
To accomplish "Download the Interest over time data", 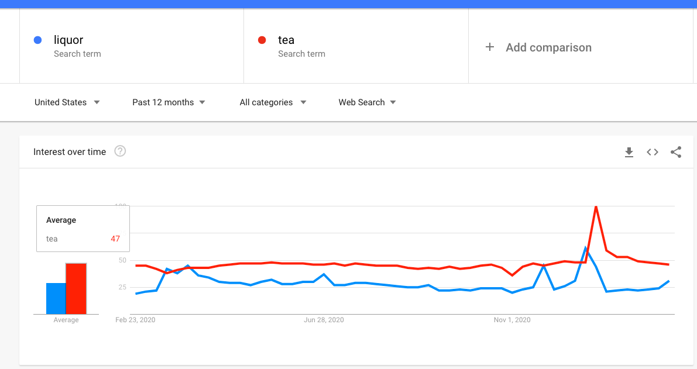I will point(629,152).
